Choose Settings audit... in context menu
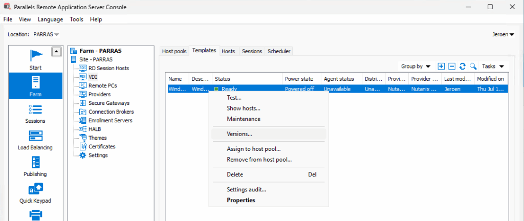 [x=269, y=190]
